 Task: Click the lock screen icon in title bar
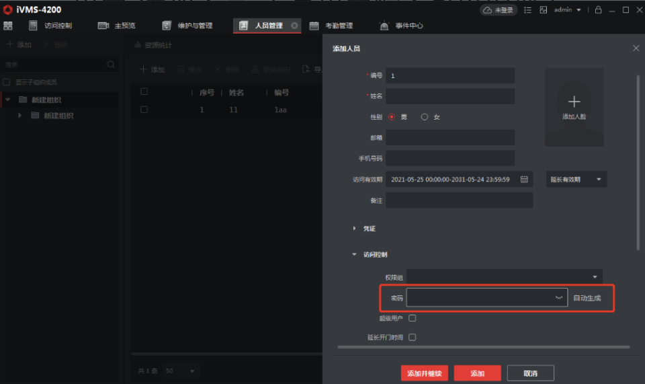click(597, 10)
